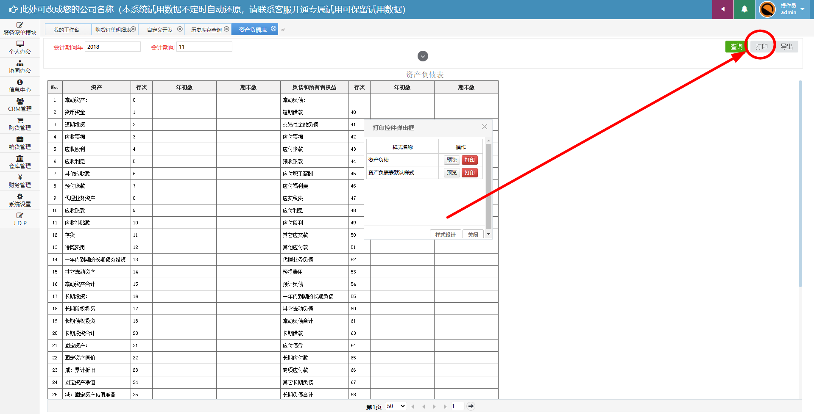Viewport: 814px width, 414px height.
Task: Select the 流动资产合计 cell
Action: pyautogui.click(x=97, y=284)
